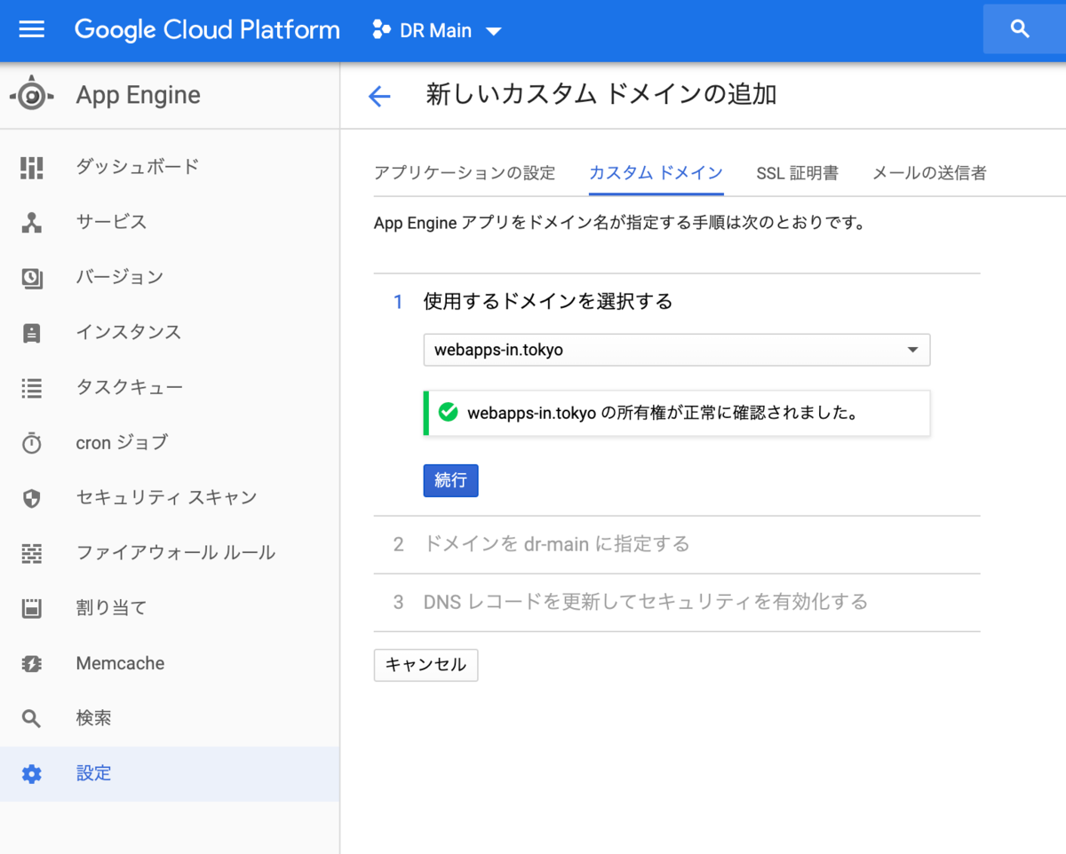Open タスクキュー in the sidebar
Viewport: 1066px width, 854px height.
click(169, 387)
